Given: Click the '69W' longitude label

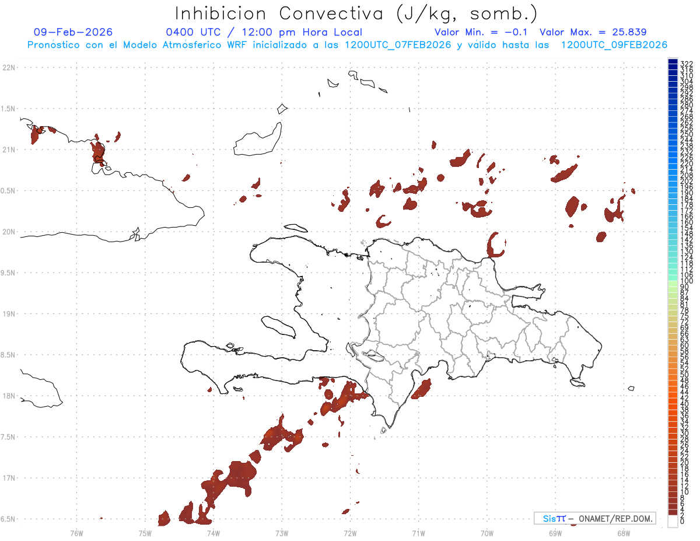Looking at the screenshot, I should (555, 533).
